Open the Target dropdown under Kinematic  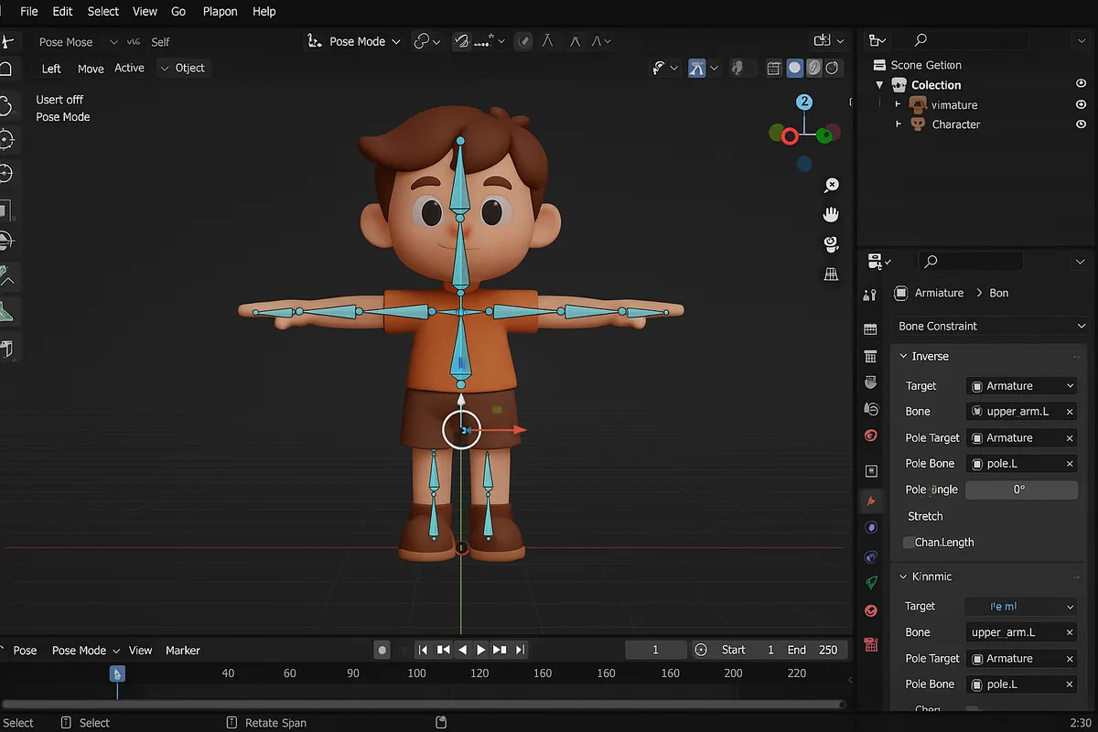[1021, 606]
